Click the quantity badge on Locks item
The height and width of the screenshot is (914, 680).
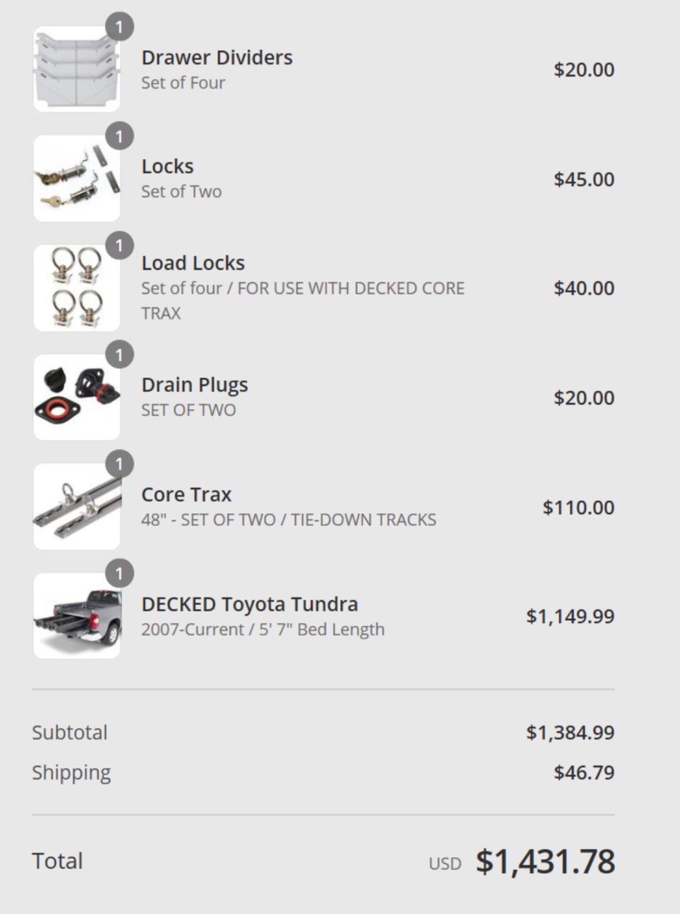coord(119,136)
